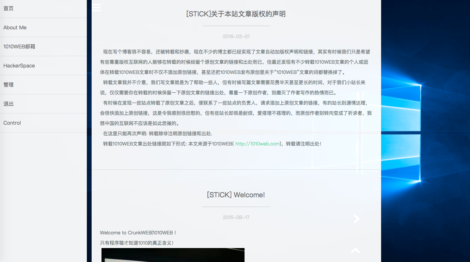Click the back-to-top up arrow

click(355, 251)
